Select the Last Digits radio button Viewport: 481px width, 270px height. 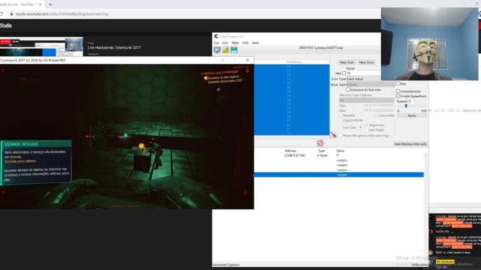point(367,130)
